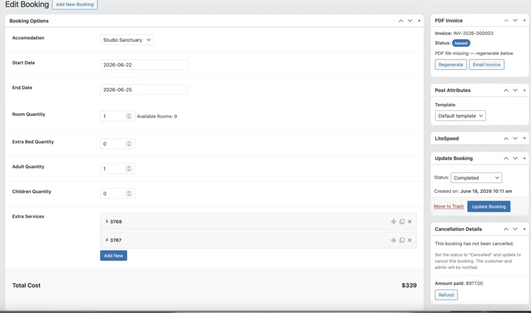Click the Email Invoice button
531x313 pixels.
coord(486,65)
